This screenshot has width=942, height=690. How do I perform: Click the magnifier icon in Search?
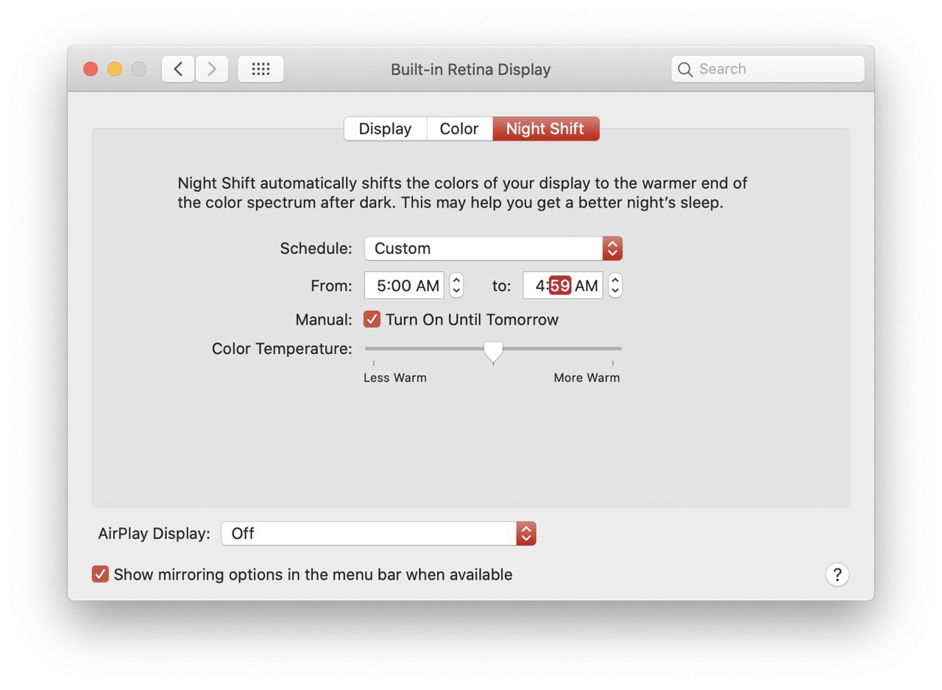(685, 69)
